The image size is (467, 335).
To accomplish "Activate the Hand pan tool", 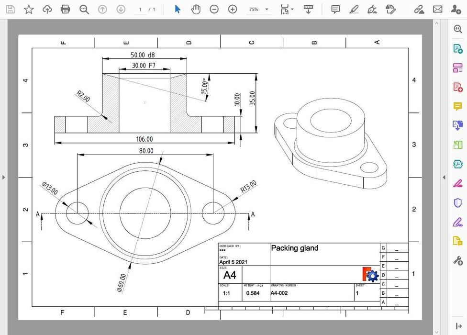I will tap(196, 9).
